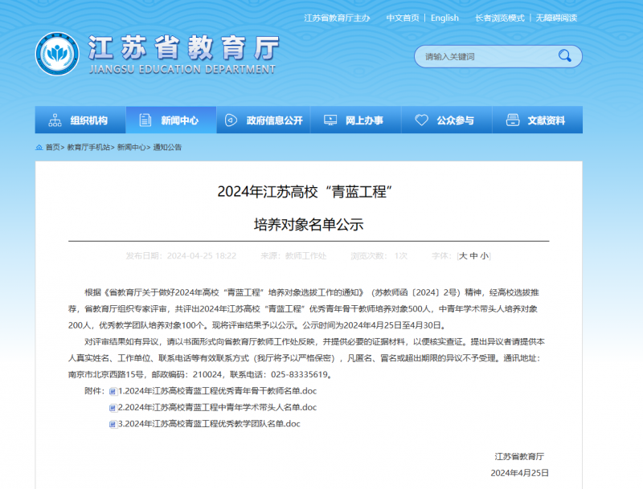Click the 公众参与 heart icon

(x=421, y=120)
